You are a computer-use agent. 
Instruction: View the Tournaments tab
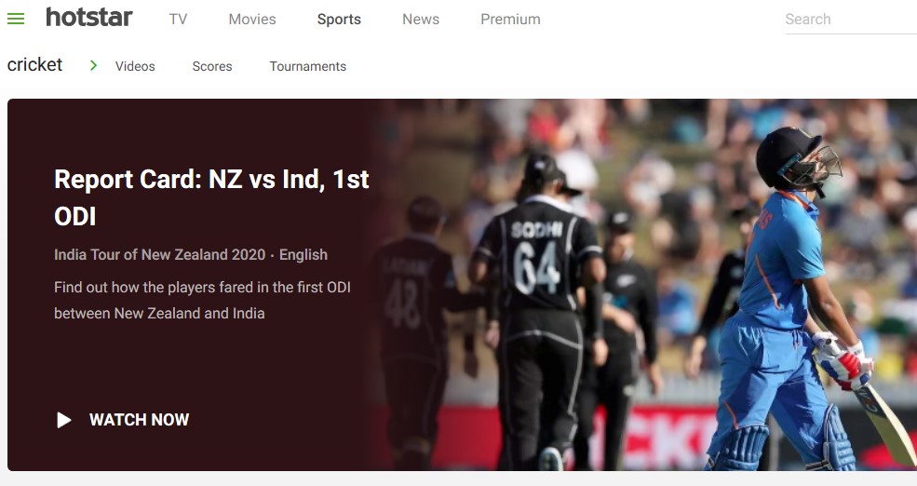click(x=308, y=66)
